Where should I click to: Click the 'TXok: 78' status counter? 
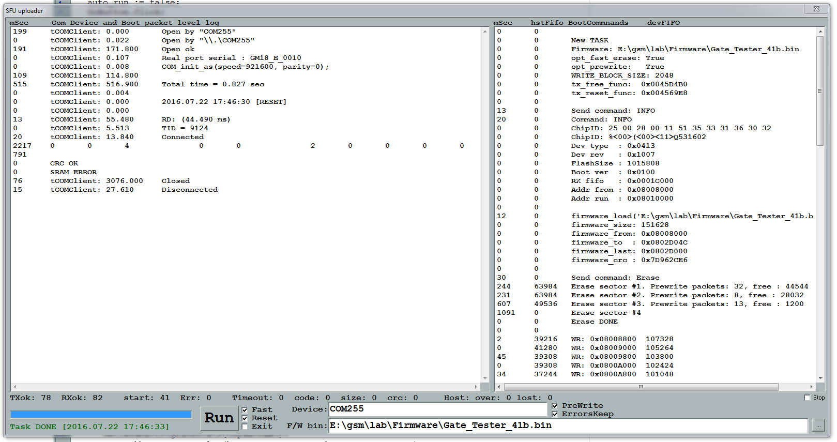tap(31, 398)
